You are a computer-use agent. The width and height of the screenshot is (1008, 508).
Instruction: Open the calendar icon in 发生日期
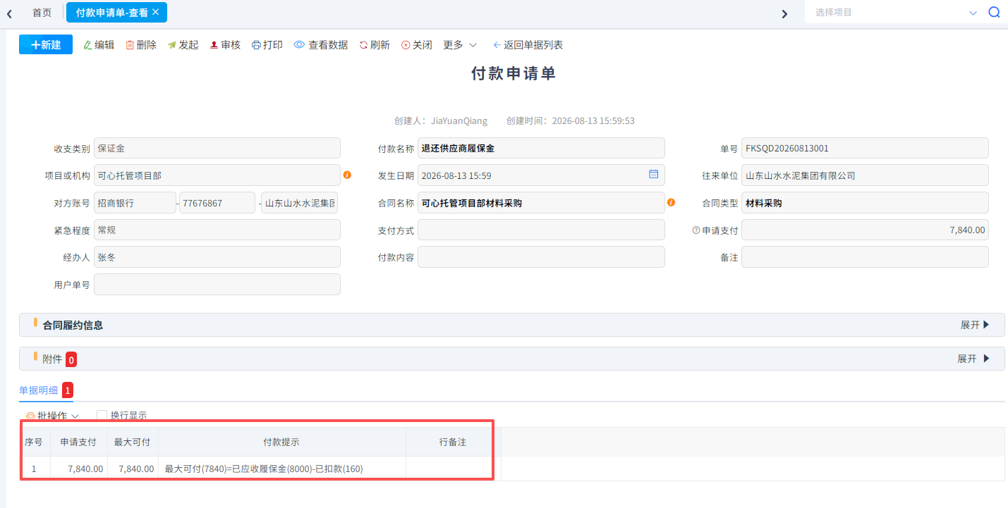click(x=653, y=174)
